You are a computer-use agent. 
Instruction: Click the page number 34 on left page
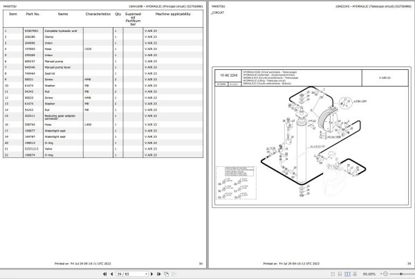[x=201, y=264]
